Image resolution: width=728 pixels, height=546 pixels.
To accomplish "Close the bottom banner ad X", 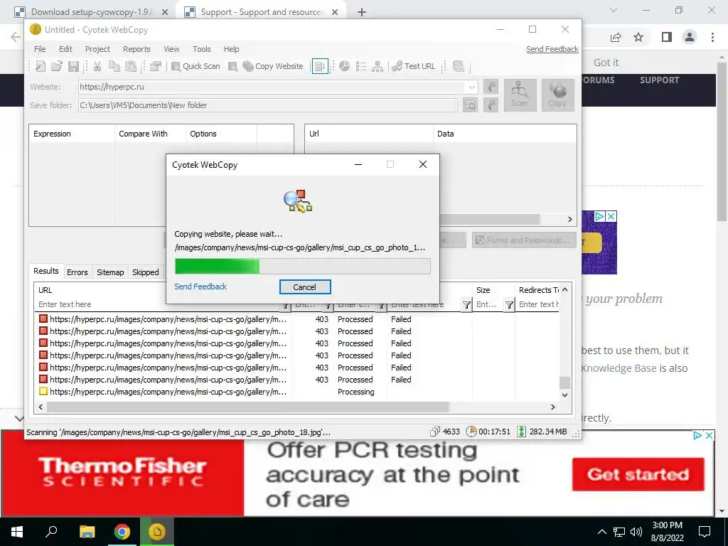I will [710, 436].
